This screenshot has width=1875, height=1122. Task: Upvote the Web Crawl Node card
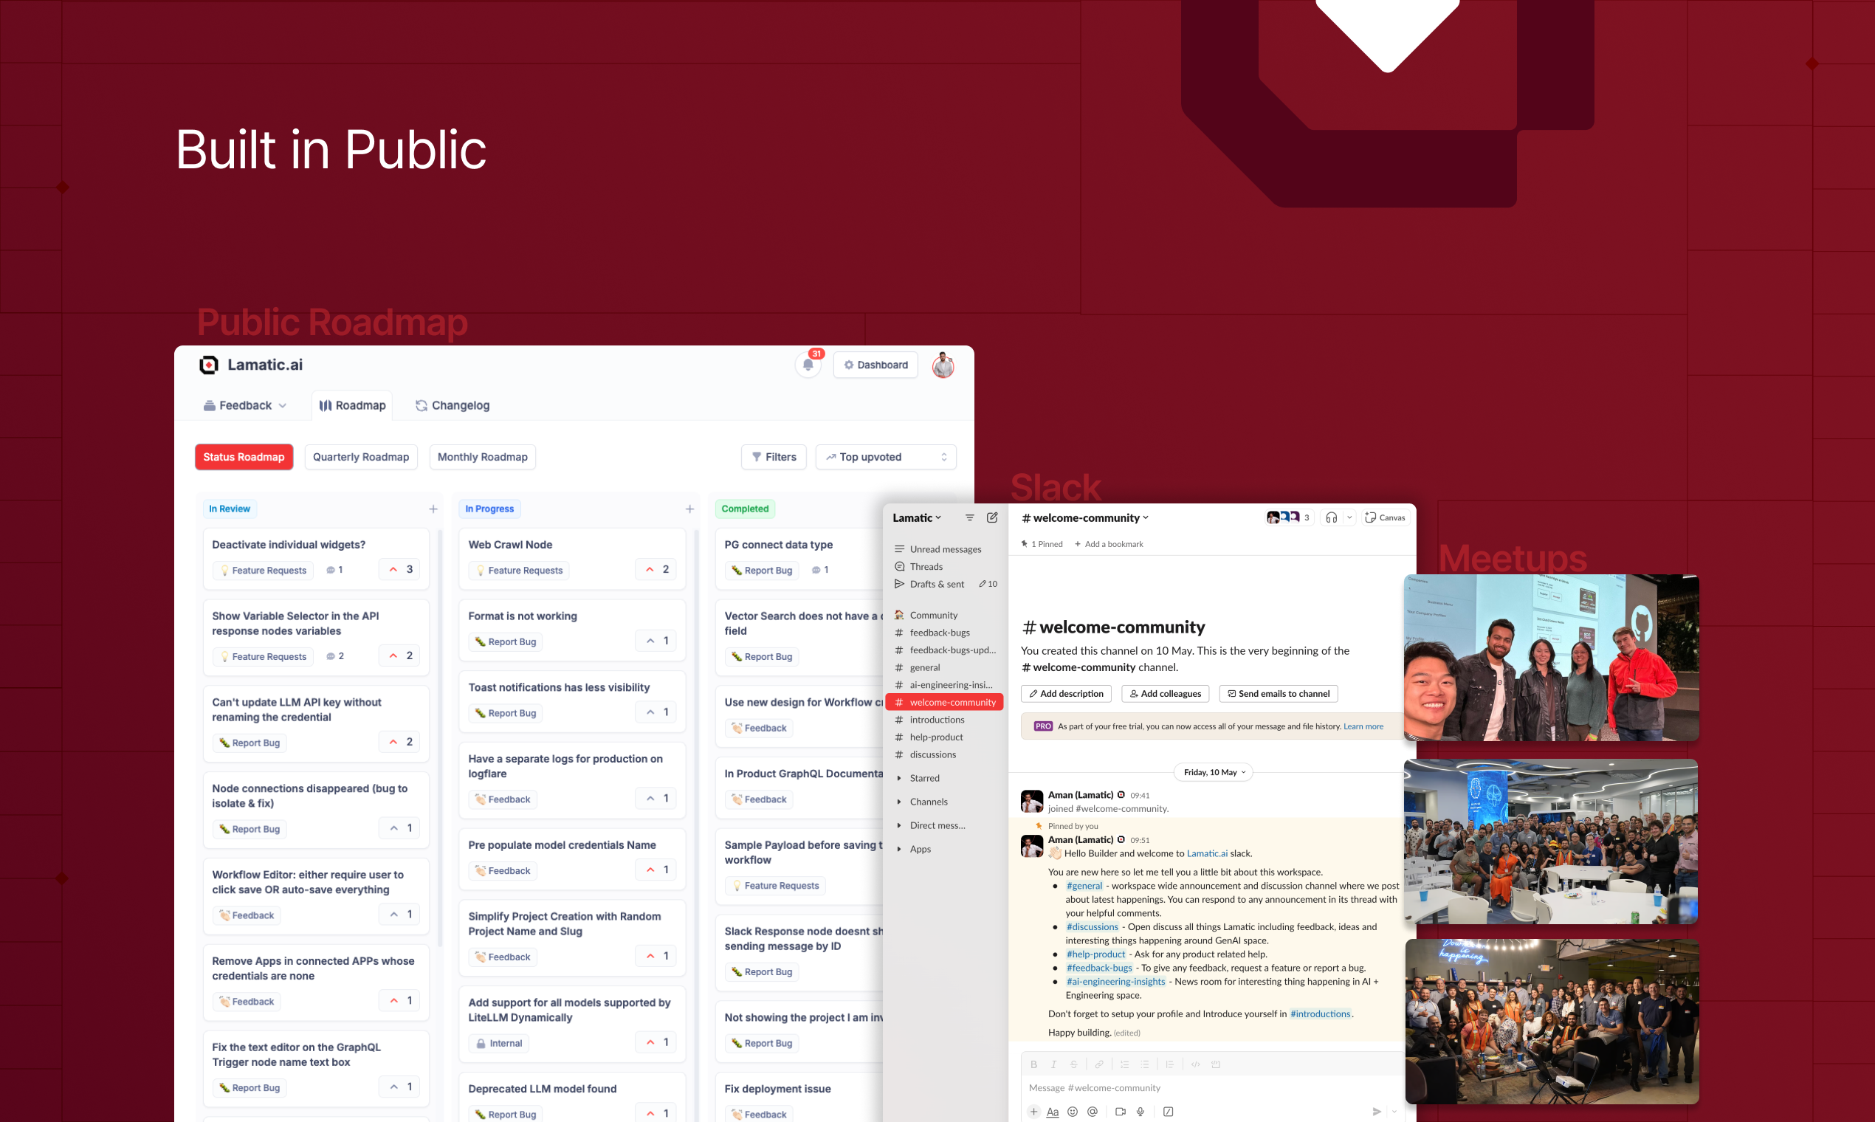(656, 569)
